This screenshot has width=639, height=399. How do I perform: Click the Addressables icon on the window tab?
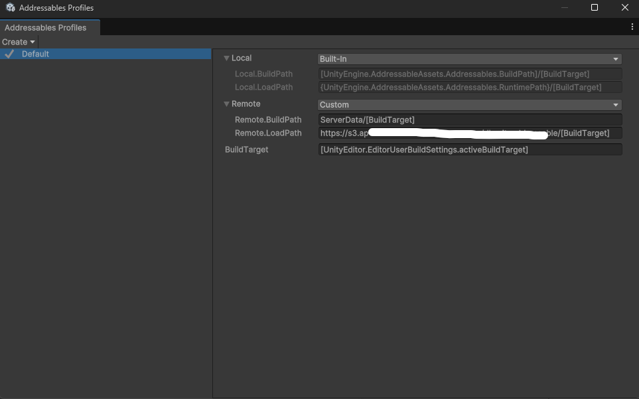(x=9, y=7)
